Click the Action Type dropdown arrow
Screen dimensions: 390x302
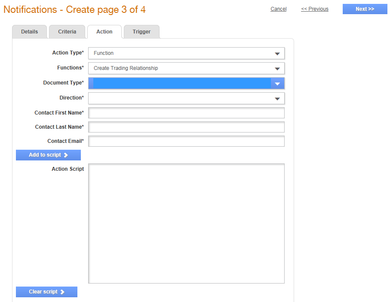point(277,54)
